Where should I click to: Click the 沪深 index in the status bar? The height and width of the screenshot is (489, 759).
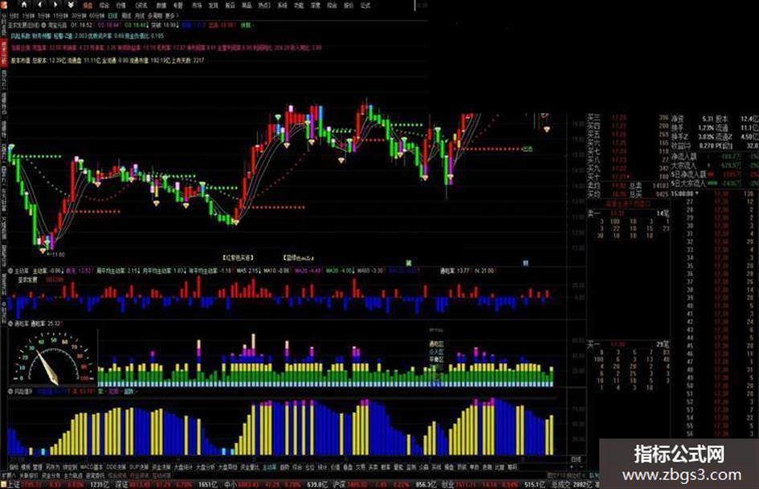[x=341, y=485]
